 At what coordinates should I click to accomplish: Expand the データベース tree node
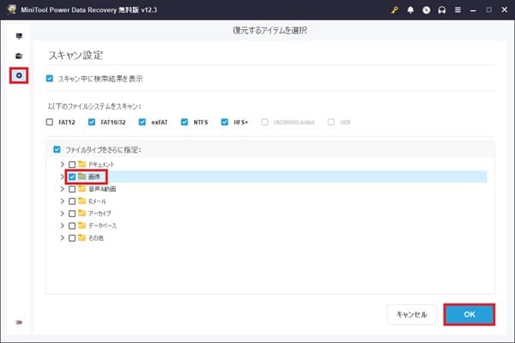(62, 226)
